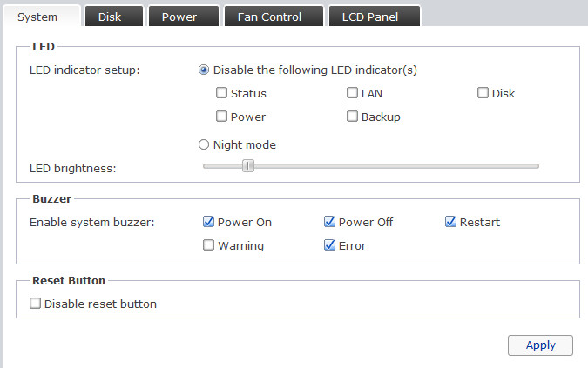
Task: Enable the Disk LED checkbox
Action: [483, 93]
